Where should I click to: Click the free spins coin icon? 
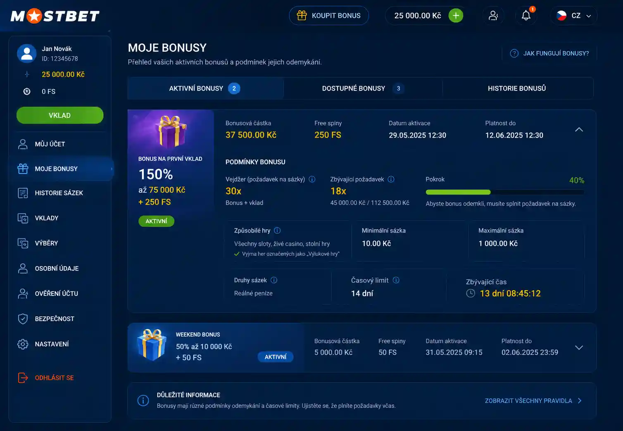tap(27, 92)
